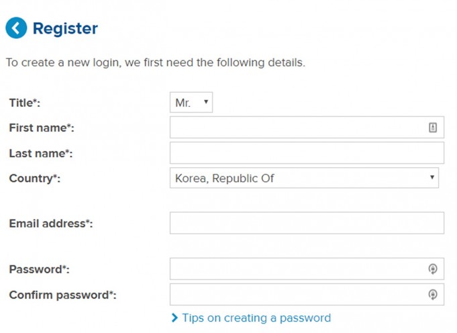
Task: Open Tips on creating a password
Action: click(256, 318)
